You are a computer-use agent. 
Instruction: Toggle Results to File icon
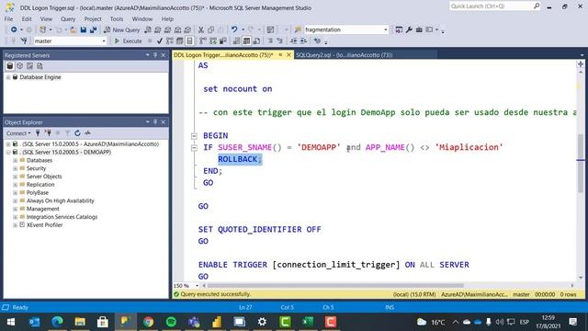pos(256,40)
